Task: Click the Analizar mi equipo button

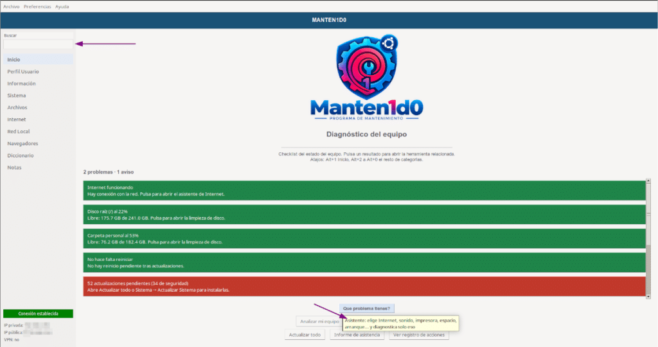Action: 319,321
